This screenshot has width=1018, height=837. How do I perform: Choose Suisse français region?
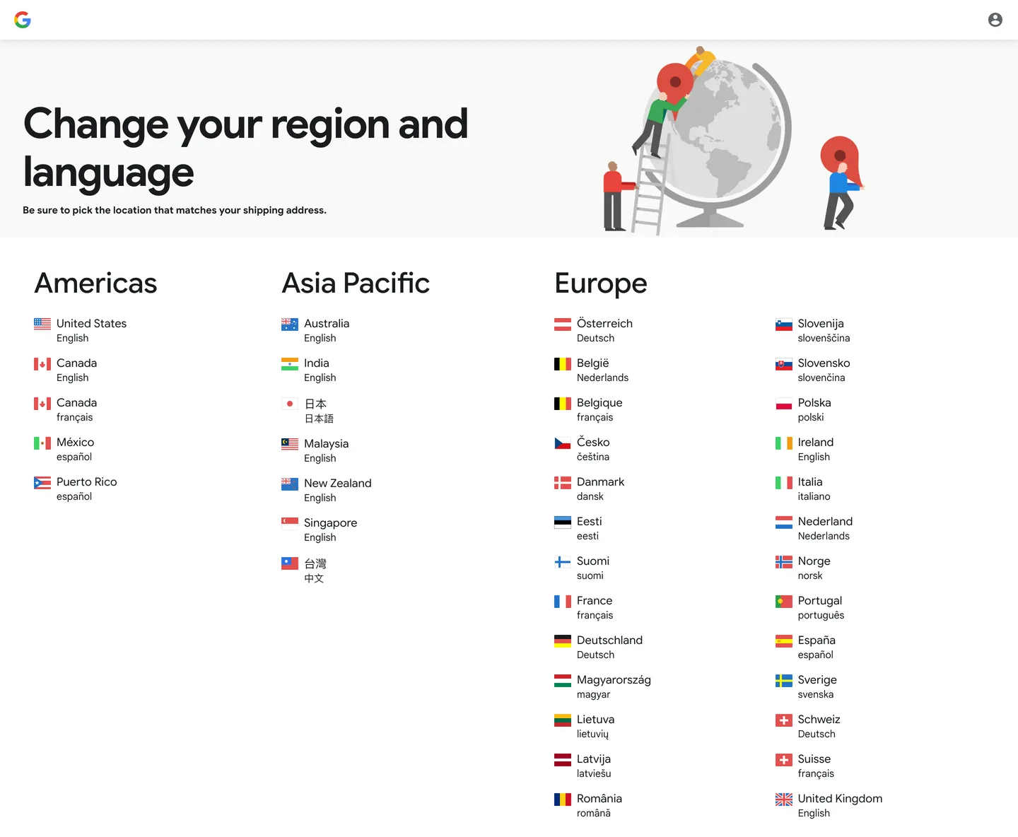pos(805,766)
